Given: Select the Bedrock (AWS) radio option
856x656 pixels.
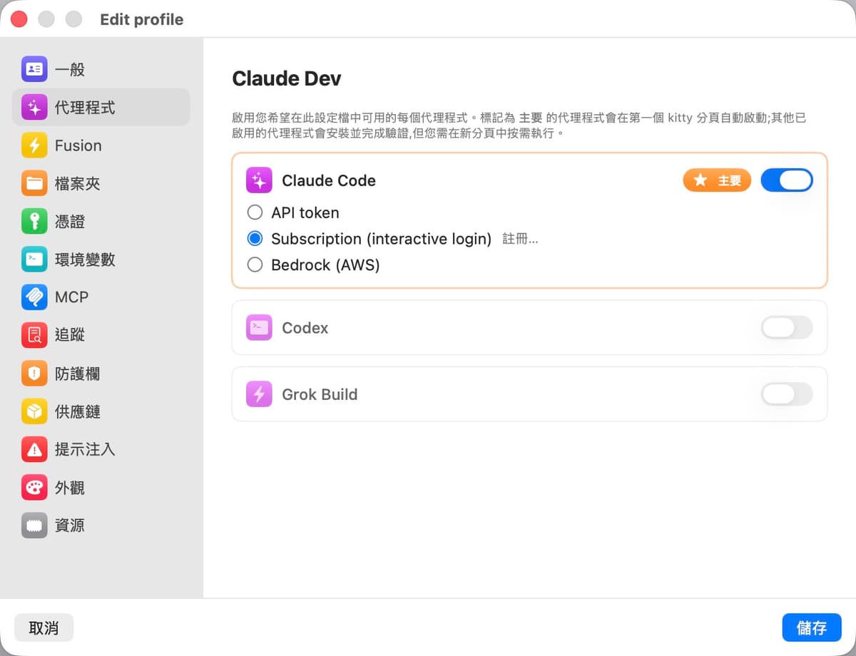Looking at the screenshot, I should tap(255, 265).
